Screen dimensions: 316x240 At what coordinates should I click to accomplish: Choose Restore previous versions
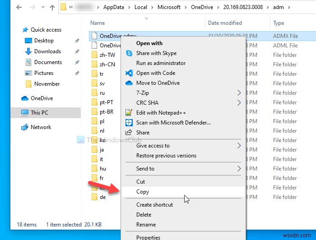coord(166,156)
